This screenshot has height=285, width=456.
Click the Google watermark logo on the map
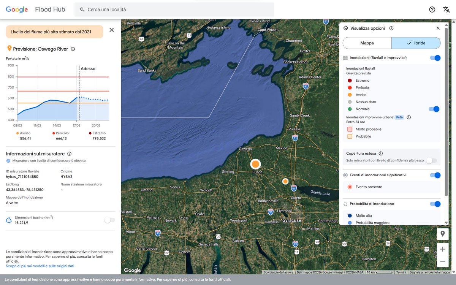(132, 270)
